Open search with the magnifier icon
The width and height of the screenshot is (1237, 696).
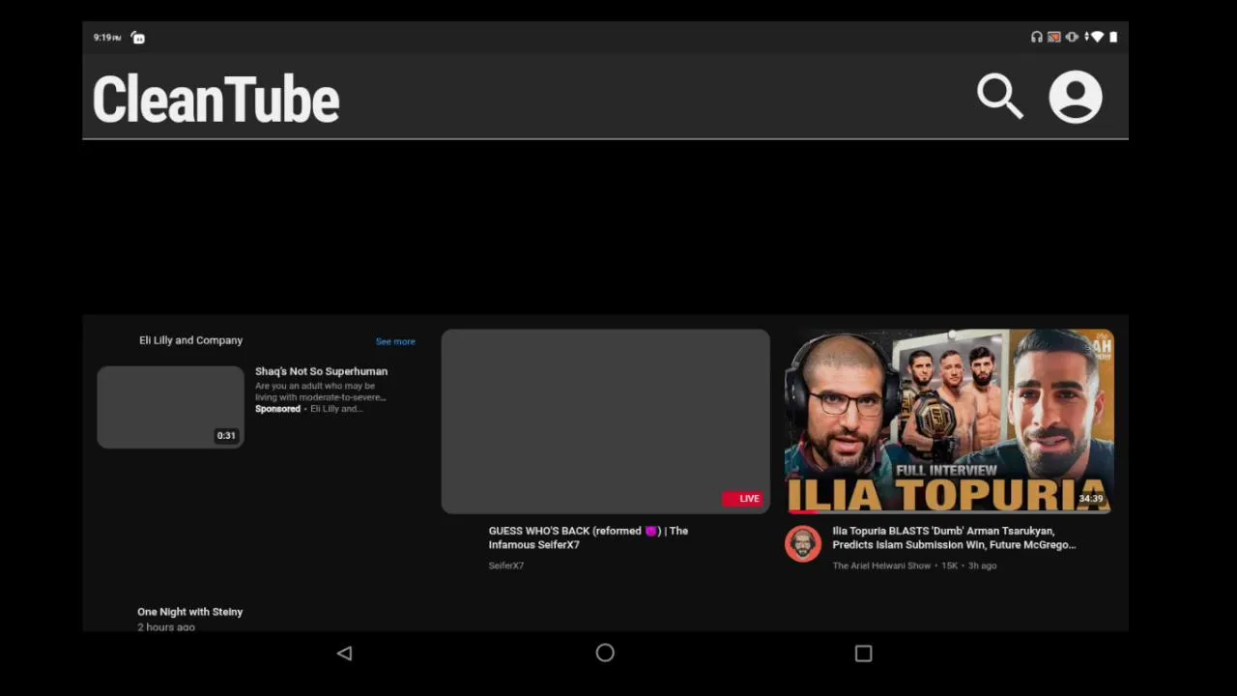[x=999, y=97]
